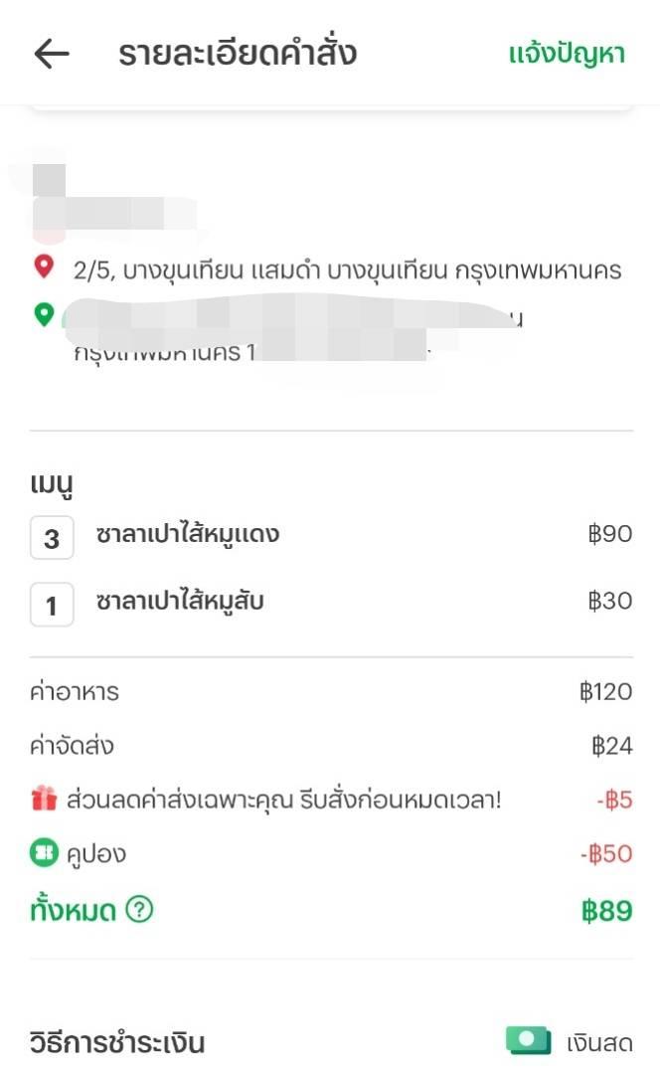Click the รายละเอียดคำสั่ง page title
660x1078 pixels.
238,53
